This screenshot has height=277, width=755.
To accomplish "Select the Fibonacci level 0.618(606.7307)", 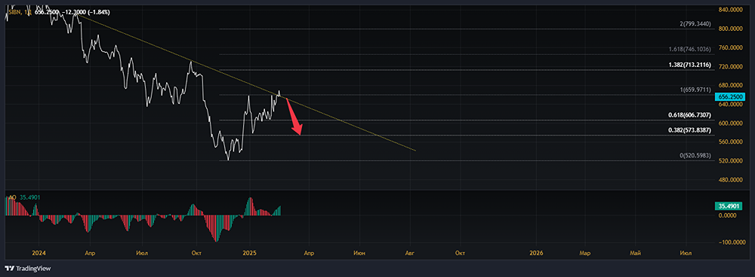I will pos(689,114).
